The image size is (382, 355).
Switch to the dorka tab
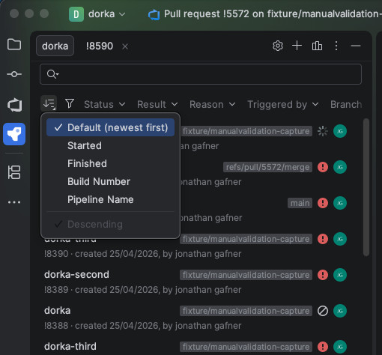[x=55, y=46]
